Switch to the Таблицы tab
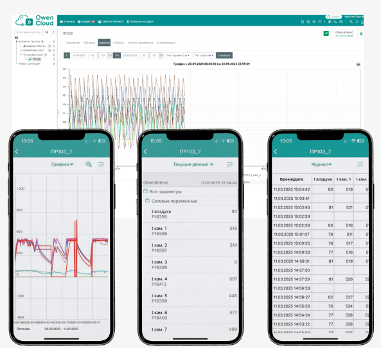This screenshot has height=348, width=381. [x=89, y=42]
